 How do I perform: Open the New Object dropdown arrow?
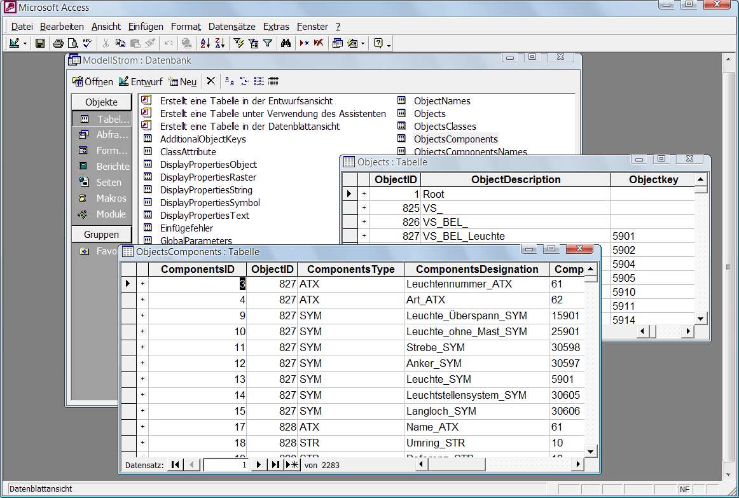[x=363, y=43]
